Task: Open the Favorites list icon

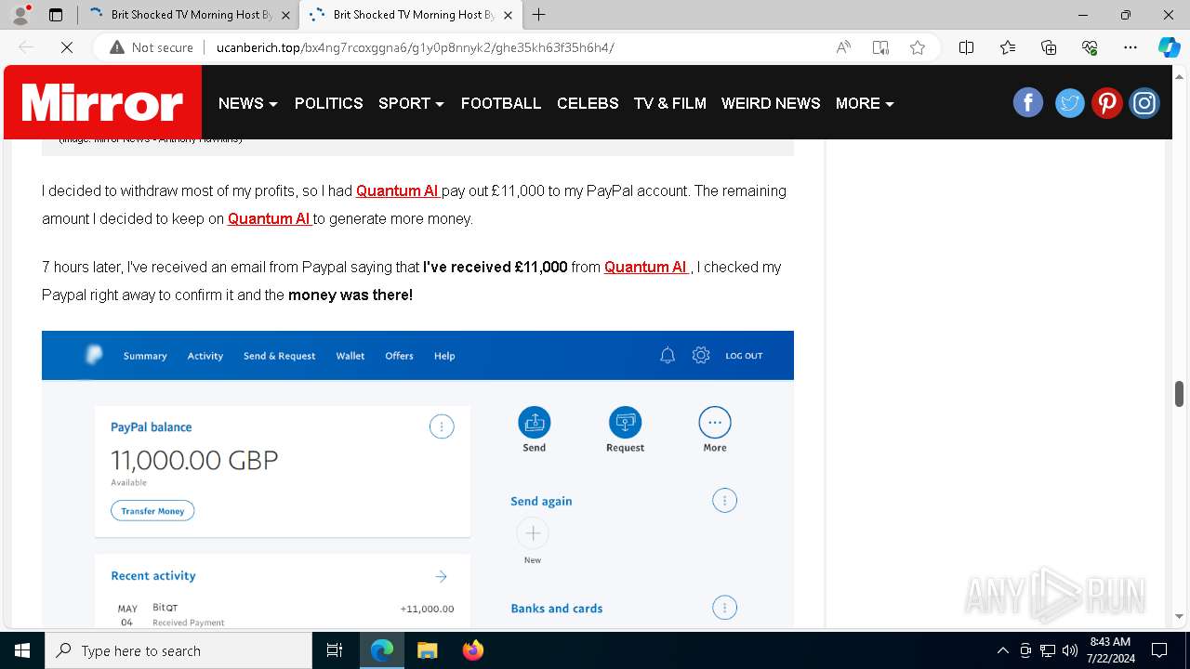Action: [x=1008, y=47]
